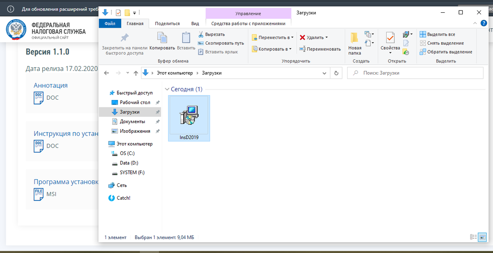This screenshot has height=253, width=493.
Task: Click the Open icon above Edit in ribbon
Action: pos(406,34)
